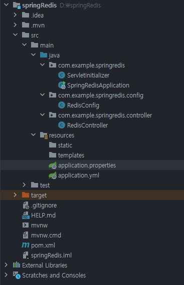Screen dimensions: 184x285
Task: Click the blue java source root icon
Action: 44,55
